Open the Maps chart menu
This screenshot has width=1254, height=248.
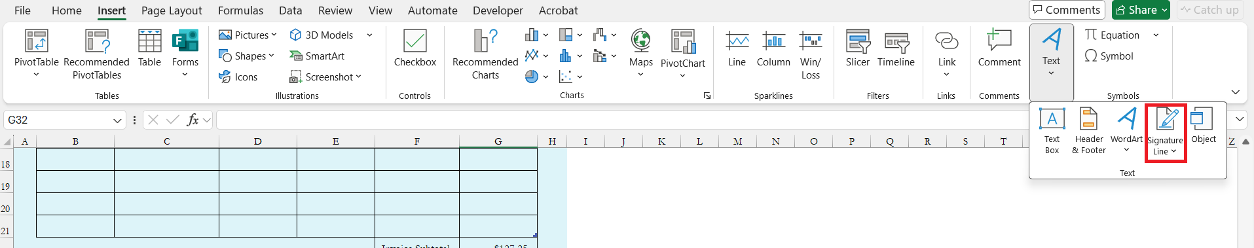641,54
